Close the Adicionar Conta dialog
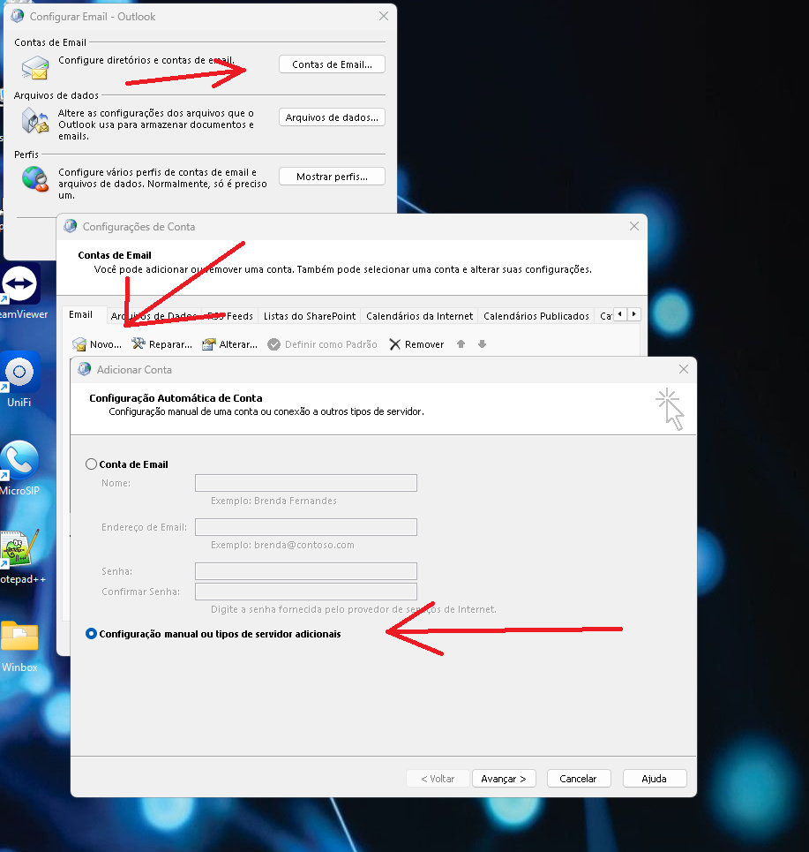Image resolution: width=809 pixels, height=852 pixels. click(x=683, y=370)
